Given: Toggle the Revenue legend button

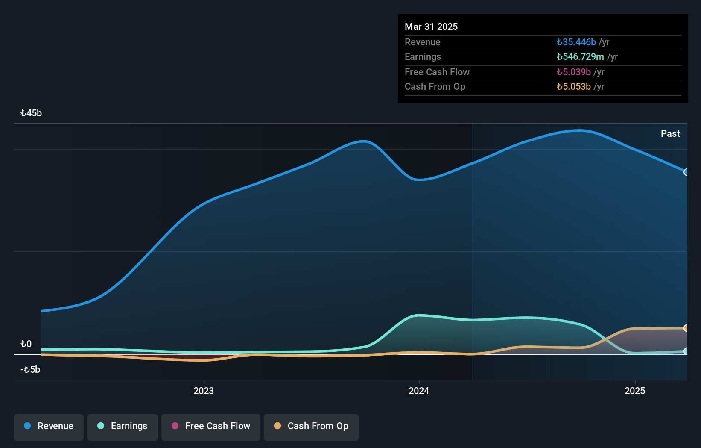Looking at the screenshot, I should (49, 427).
